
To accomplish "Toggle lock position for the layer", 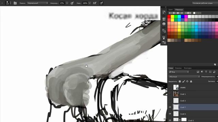I will 187,81.
